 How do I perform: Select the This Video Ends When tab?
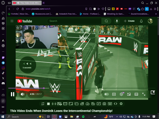pos(27,3)
